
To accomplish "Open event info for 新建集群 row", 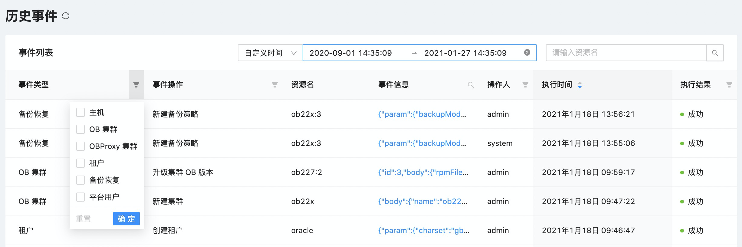I will click(x=423, y=201).
